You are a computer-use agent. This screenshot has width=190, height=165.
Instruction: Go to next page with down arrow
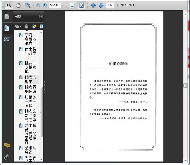pos(101,5)
